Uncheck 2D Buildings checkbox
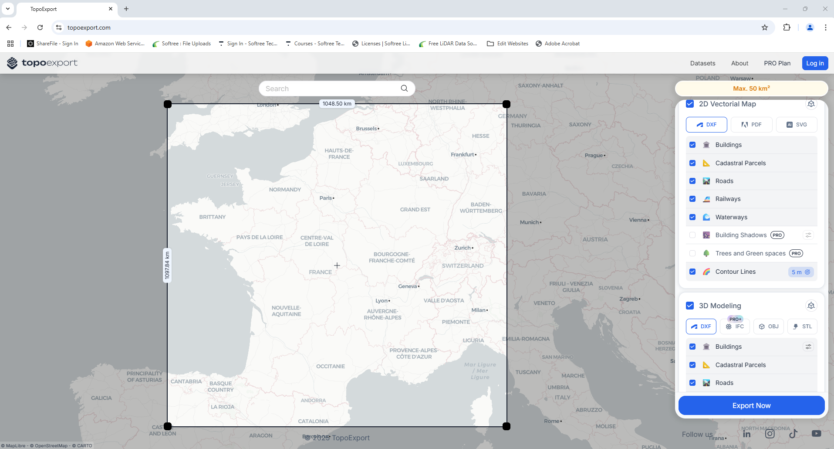Screen dimensions: 834x449 tap(692, 145)
